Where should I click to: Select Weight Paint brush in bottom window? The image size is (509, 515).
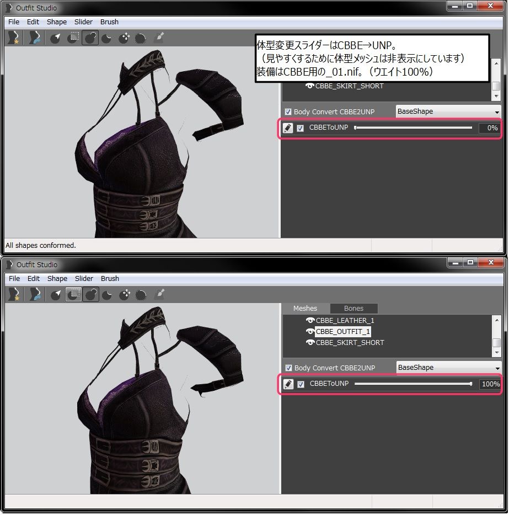160,294
